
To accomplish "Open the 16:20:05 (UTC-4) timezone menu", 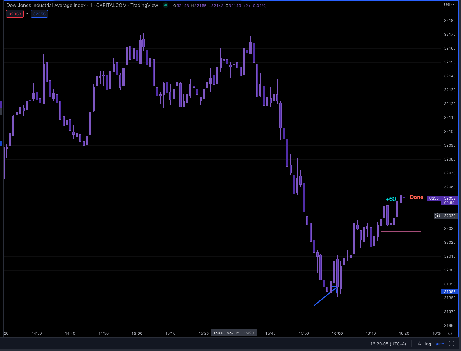I will tap(388, 344).
